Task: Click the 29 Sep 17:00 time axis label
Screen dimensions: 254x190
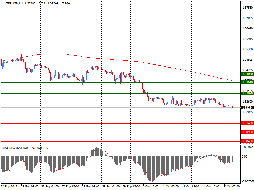Action: (131, 187)
